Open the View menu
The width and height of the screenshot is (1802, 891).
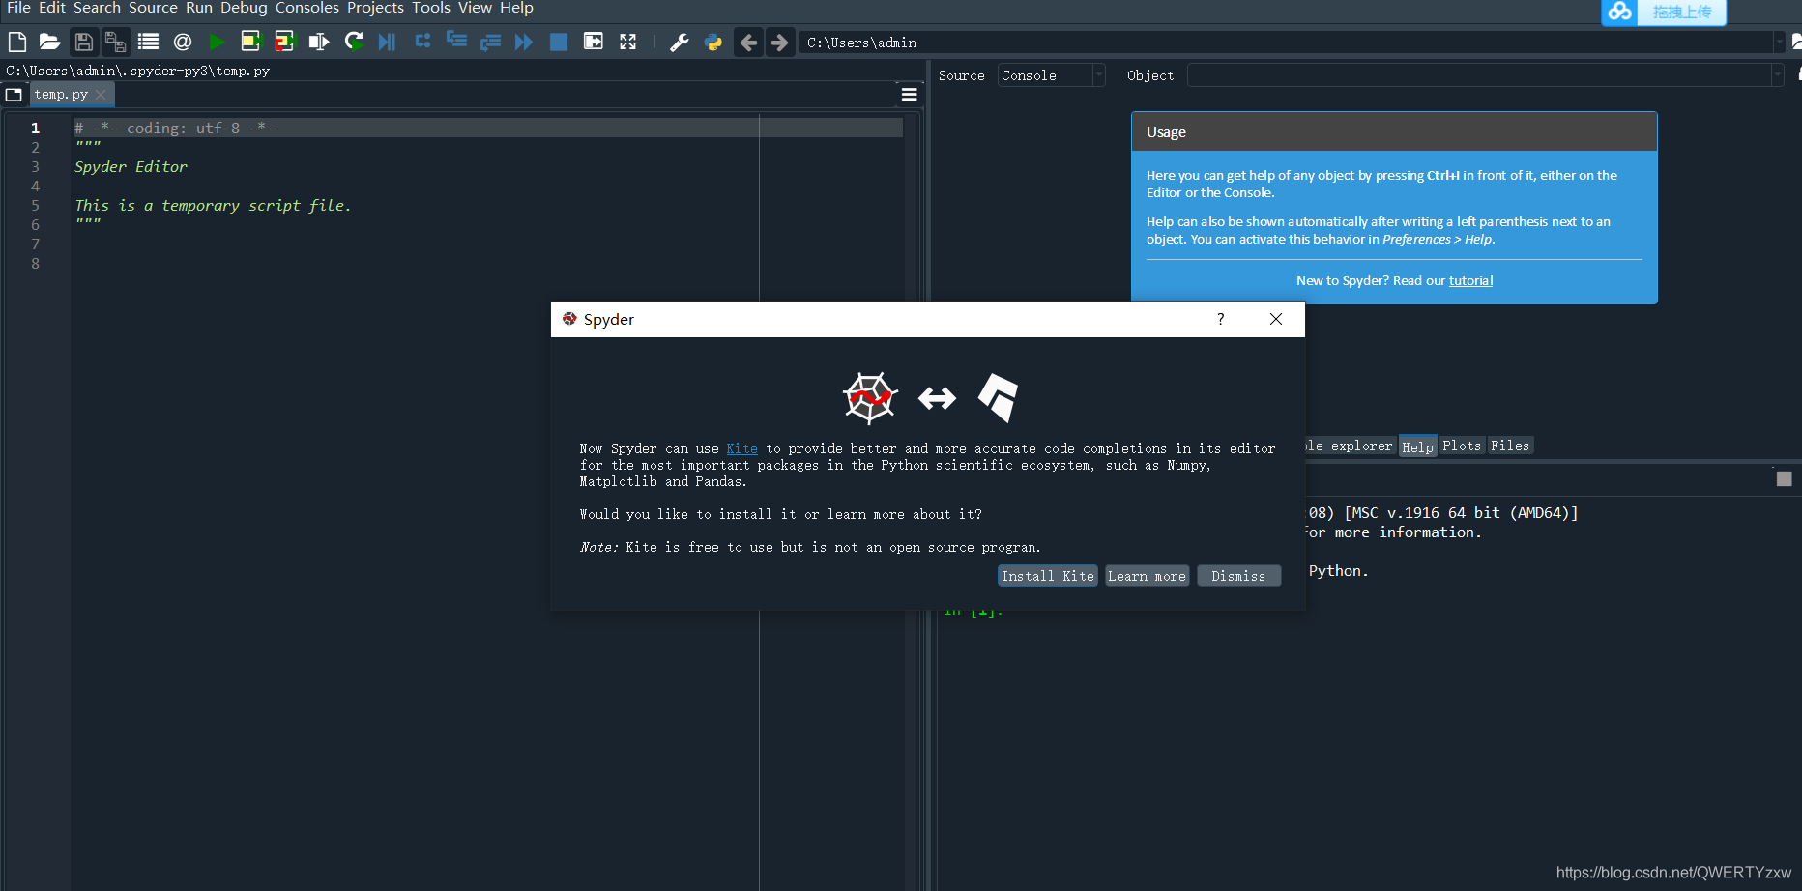475,8
